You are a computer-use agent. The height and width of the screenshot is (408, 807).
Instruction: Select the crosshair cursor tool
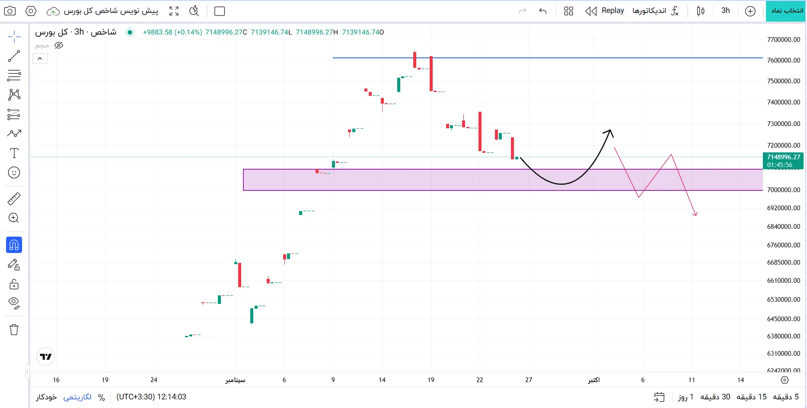[x=14, y=37]
